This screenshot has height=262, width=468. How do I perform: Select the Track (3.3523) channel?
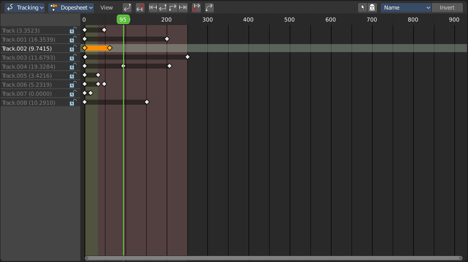point(21,31)
